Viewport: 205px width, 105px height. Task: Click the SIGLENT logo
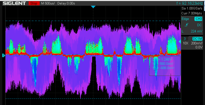14,3
